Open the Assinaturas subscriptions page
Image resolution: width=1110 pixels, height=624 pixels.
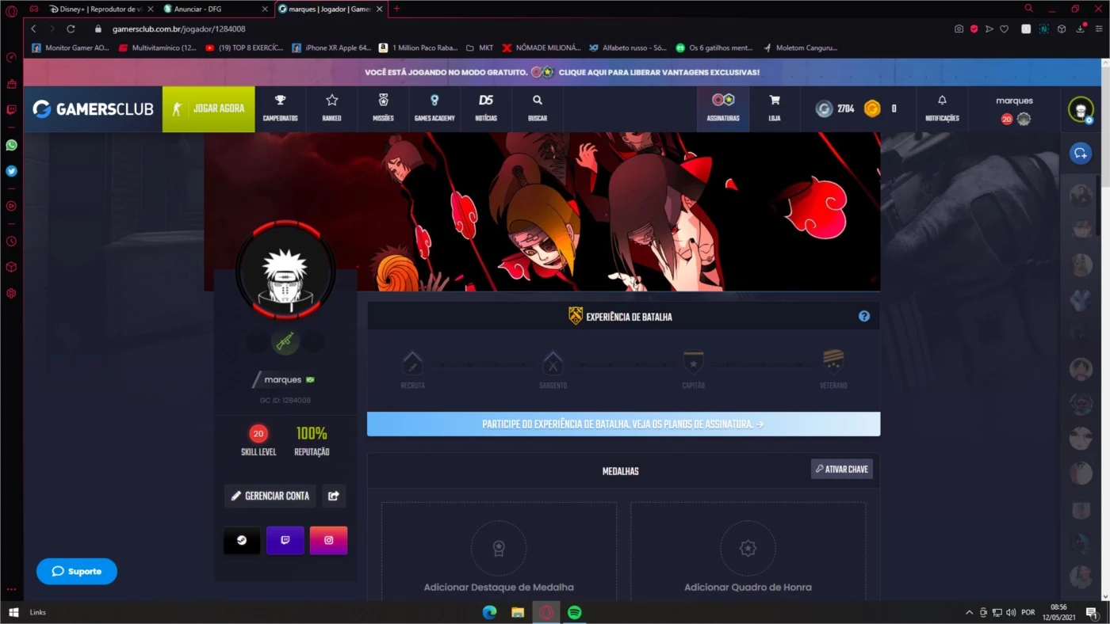(723, 108)
